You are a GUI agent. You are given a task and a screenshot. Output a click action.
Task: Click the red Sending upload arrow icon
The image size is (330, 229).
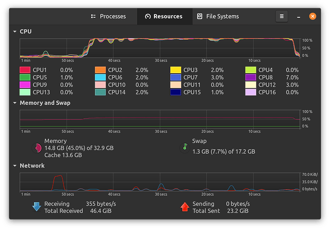pos(185,207)
